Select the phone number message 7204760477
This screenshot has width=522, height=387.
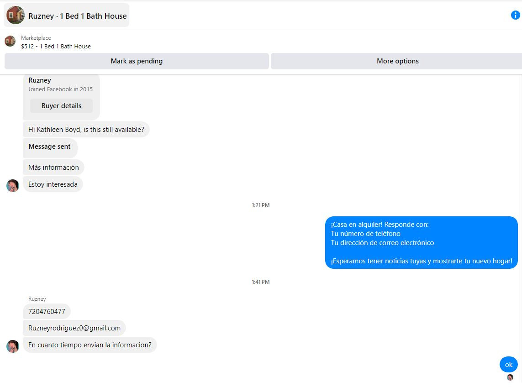tap(47, 311)
